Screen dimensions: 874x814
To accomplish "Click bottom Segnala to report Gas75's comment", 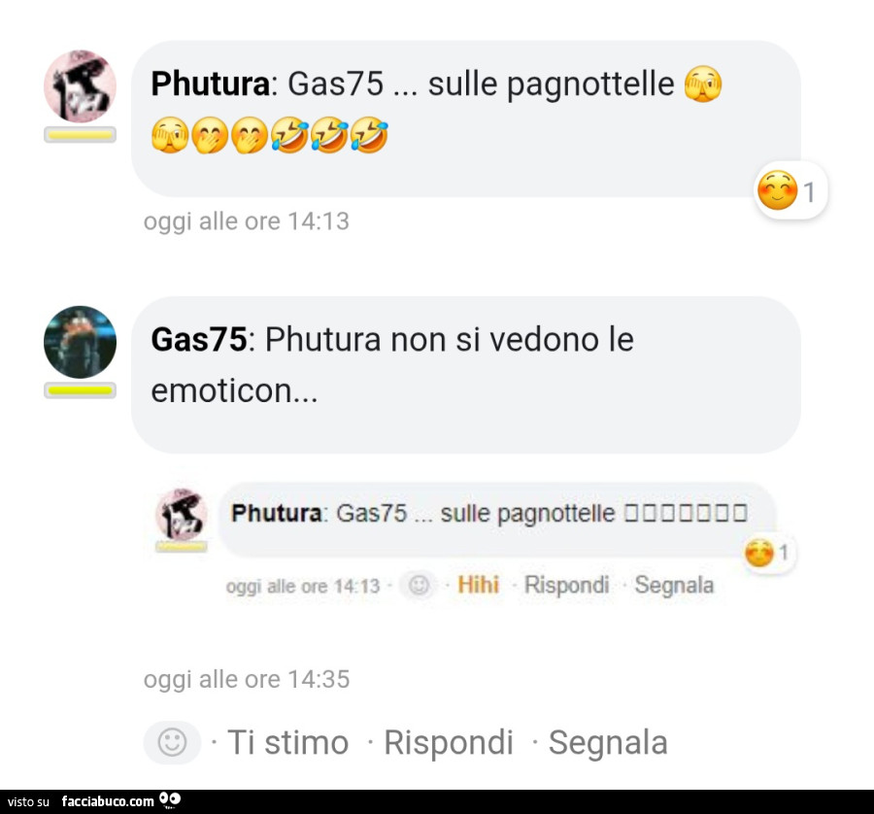I will tap(608, 743).
